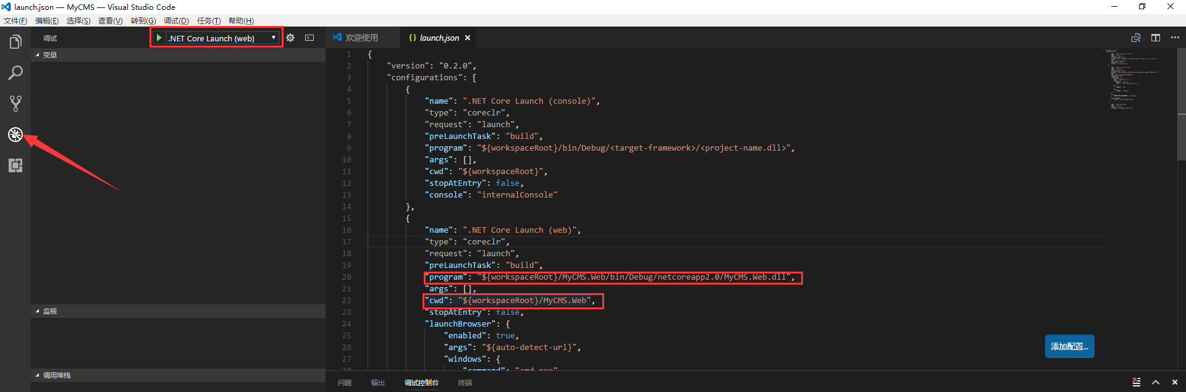This screenshot has width=1186, height=392.
Task: Switch to the 终端 panel tab
Action: 465,383
